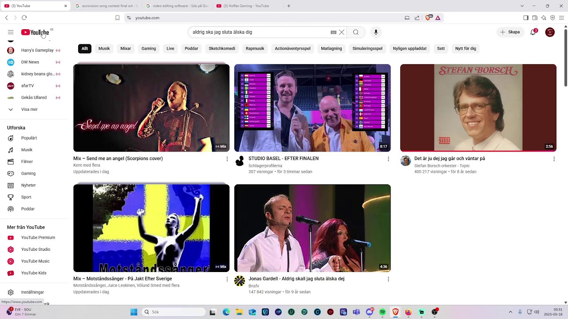The width and height of the screenshot is (568, 319).
Task: Start voice search with microphone
Action: coord(376,32)
